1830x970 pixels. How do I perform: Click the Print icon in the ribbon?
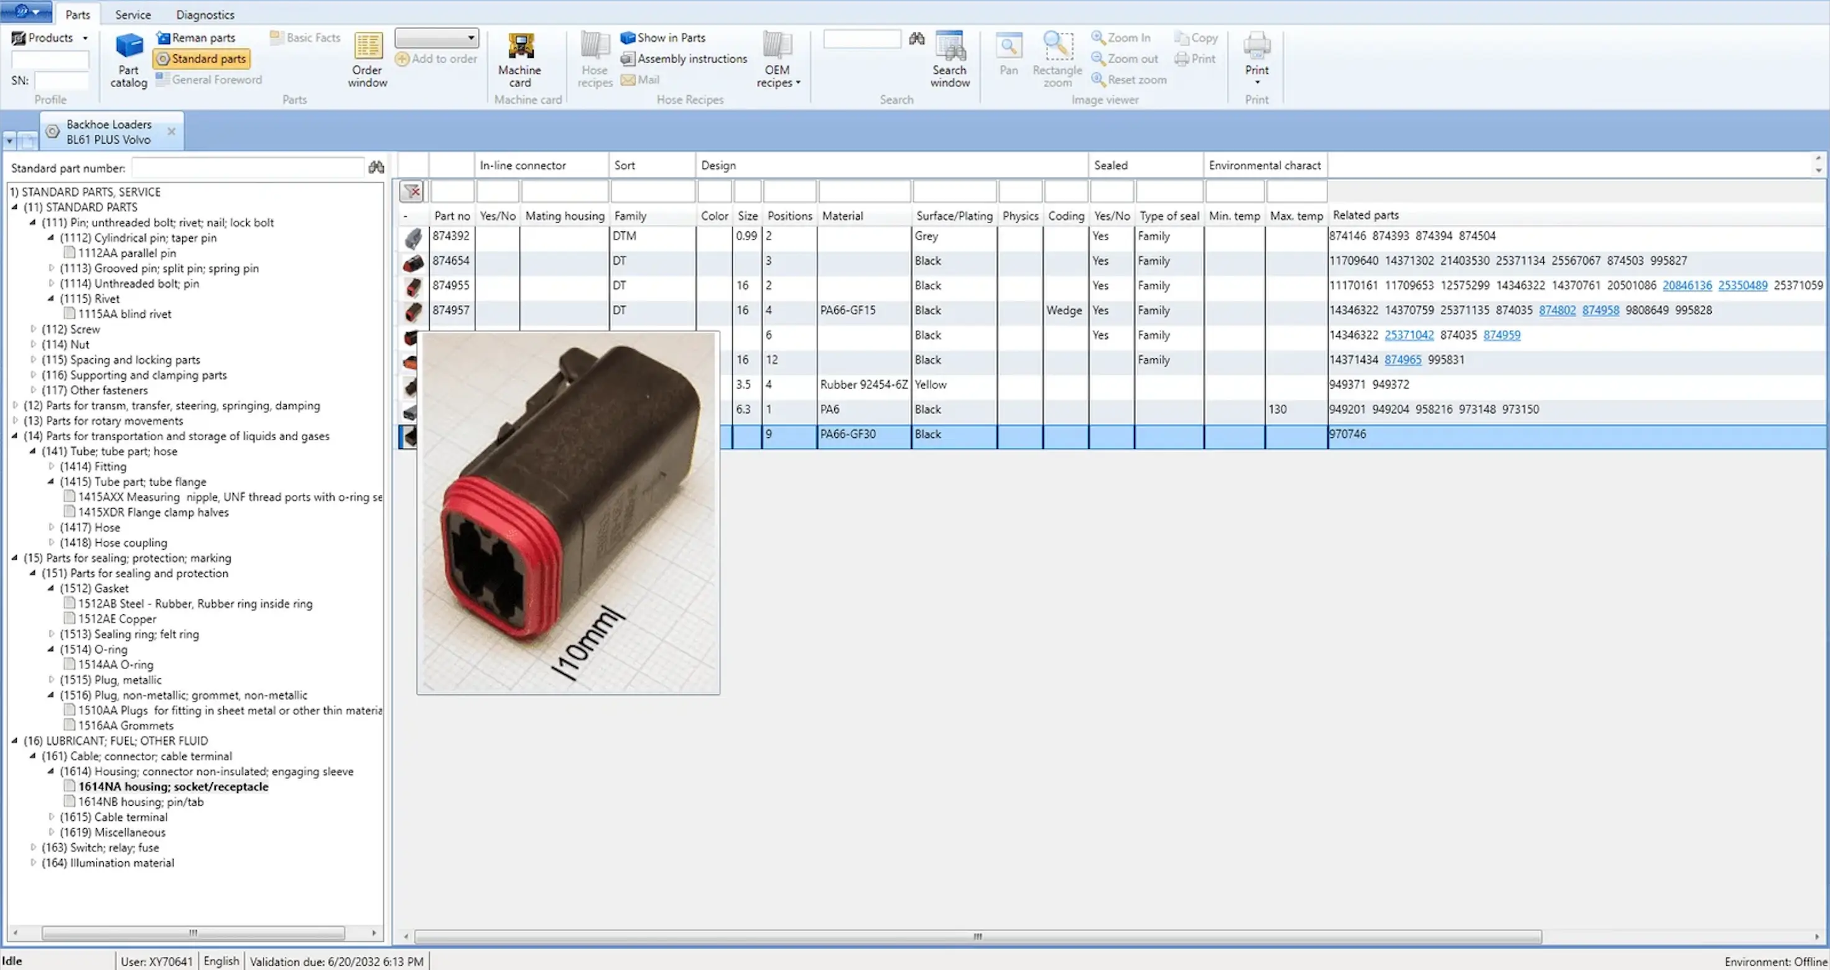pyautogui.click(x=1256, y=47)
